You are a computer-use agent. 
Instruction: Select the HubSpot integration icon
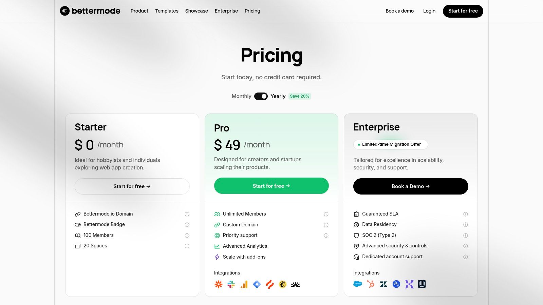[x=371, y=284]
